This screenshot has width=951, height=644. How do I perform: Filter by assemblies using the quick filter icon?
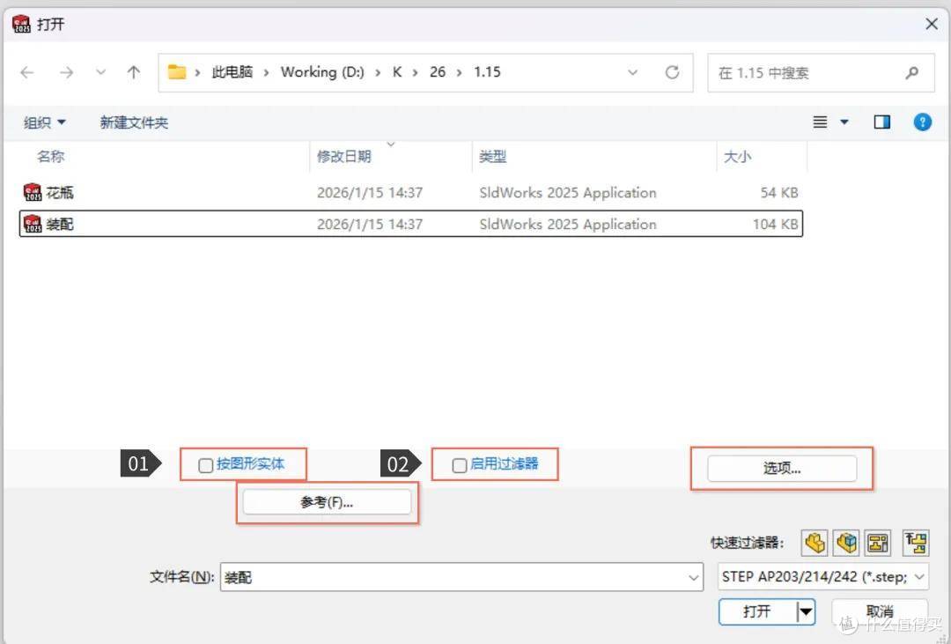pos(847,543)
